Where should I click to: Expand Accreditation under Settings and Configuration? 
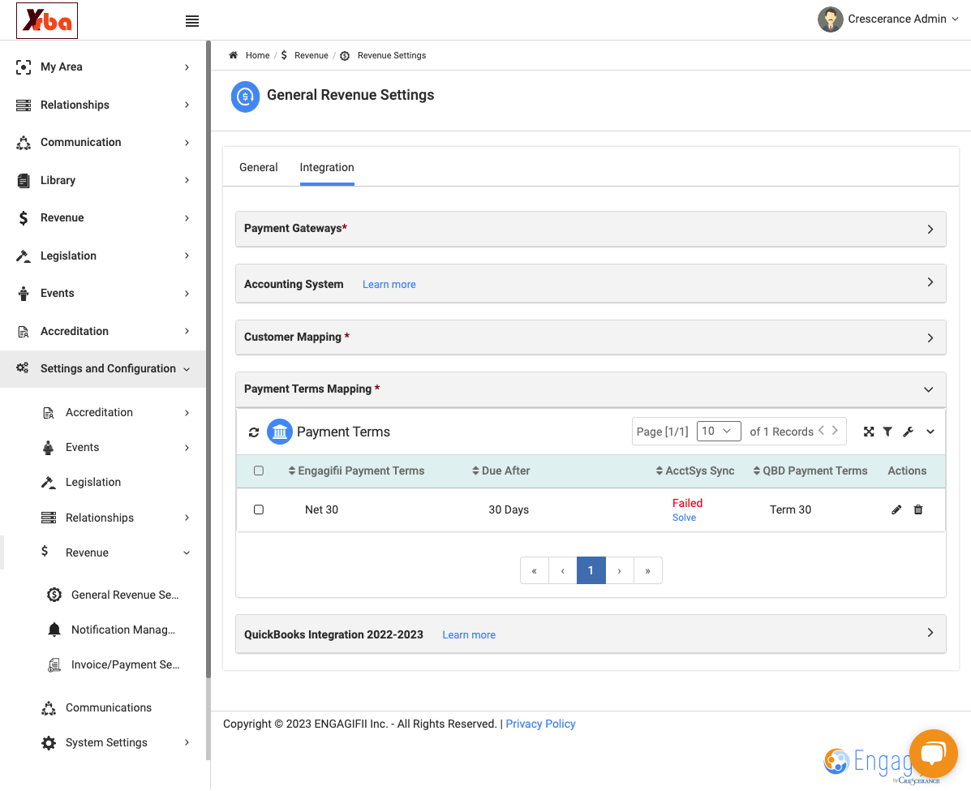click(x=115, y=412)
